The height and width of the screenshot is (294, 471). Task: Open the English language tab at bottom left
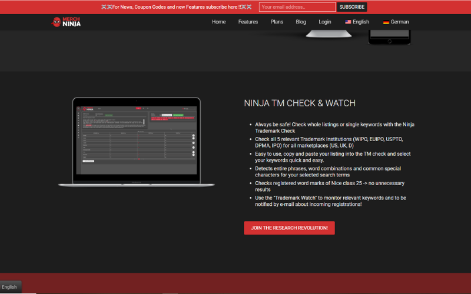[x=10, y=287]
